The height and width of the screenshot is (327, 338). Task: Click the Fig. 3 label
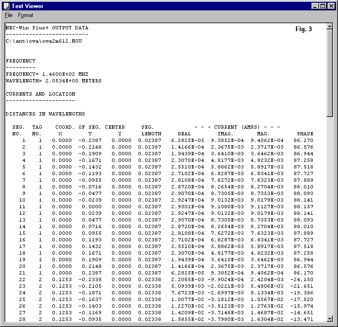coord(303,29)
